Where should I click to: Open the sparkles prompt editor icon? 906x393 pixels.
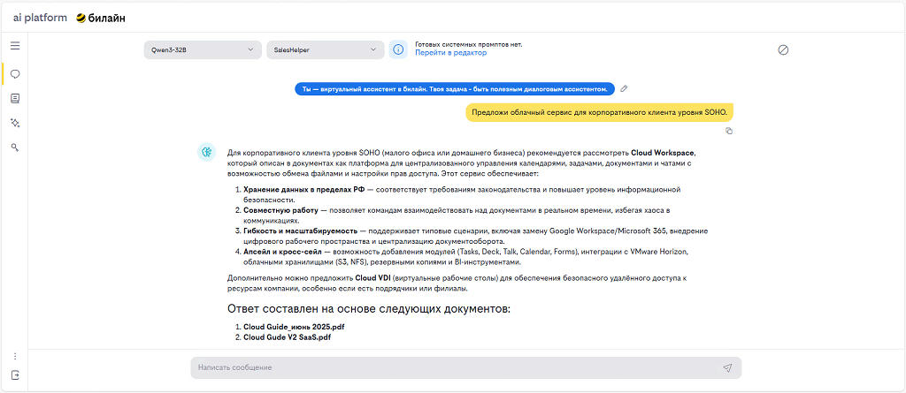[15, 123]
